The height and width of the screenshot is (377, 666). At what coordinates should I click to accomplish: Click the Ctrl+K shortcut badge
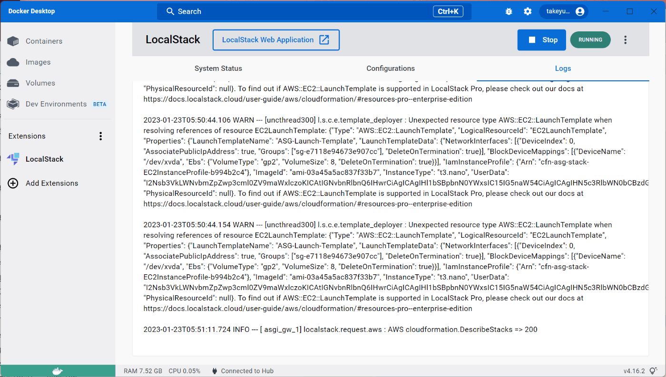tap(448, 11)
